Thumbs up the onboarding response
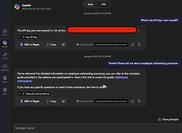182x133 pixels. point(133,101)
